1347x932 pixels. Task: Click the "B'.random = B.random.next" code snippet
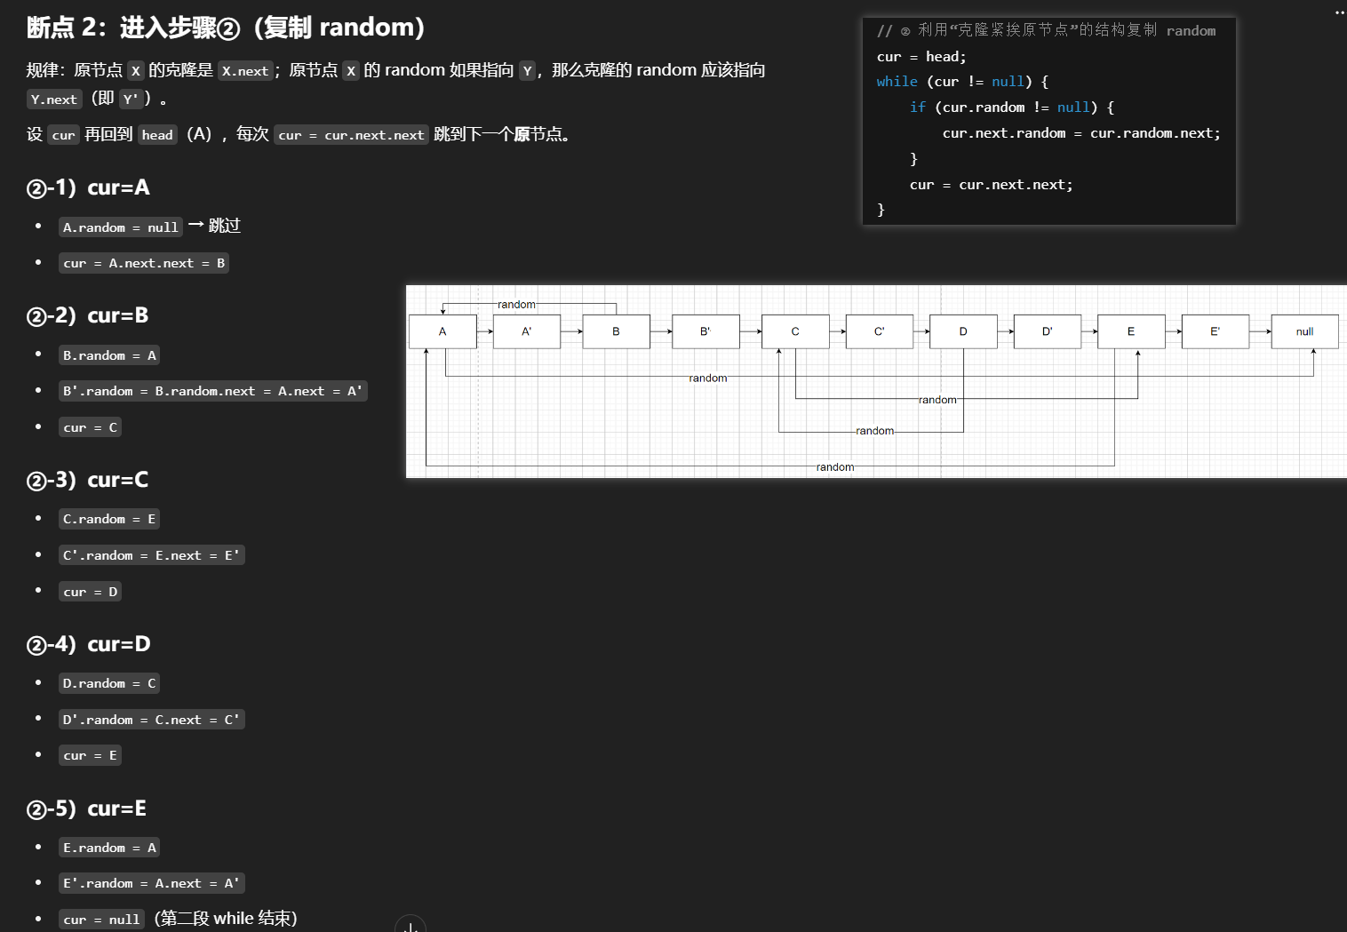[212, 391]
